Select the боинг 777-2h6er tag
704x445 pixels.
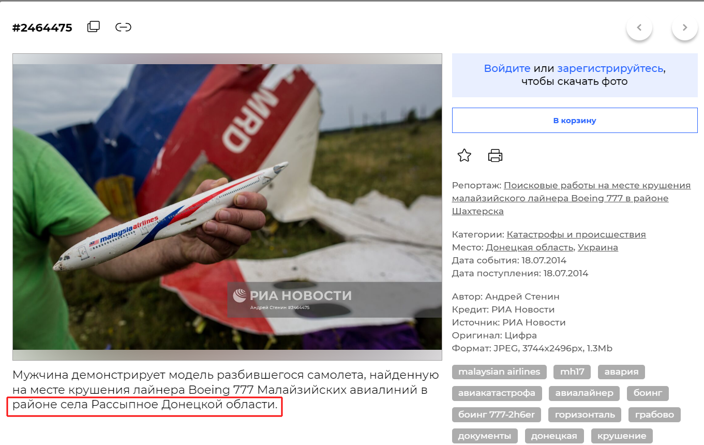pyautogui.click(x=497, y=414)
